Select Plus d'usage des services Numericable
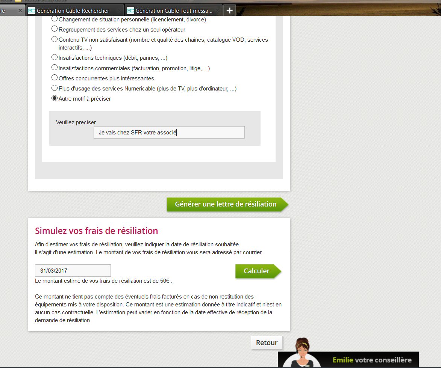The image size is (441, 368). [55, 88]
